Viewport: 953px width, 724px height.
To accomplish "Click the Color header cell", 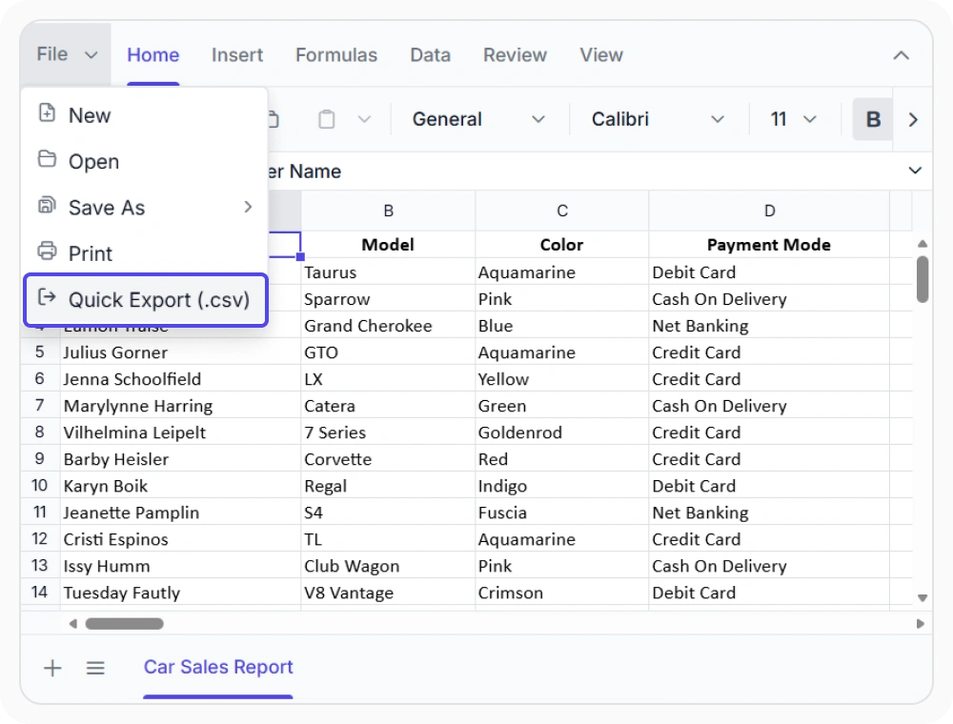I will pos(562,245).
